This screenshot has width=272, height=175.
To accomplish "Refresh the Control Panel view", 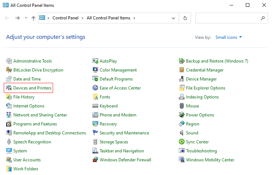I will pyautogui.click(x=185, y=18).
